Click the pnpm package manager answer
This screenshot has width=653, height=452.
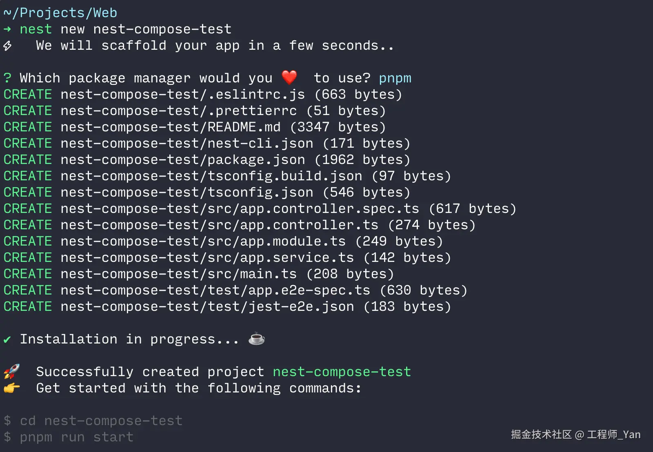pyautogui.click(x=395, y=78)
